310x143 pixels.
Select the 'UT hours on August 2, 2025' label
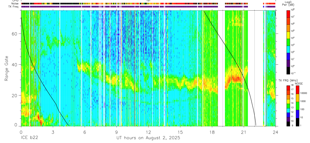click(148, 138)
